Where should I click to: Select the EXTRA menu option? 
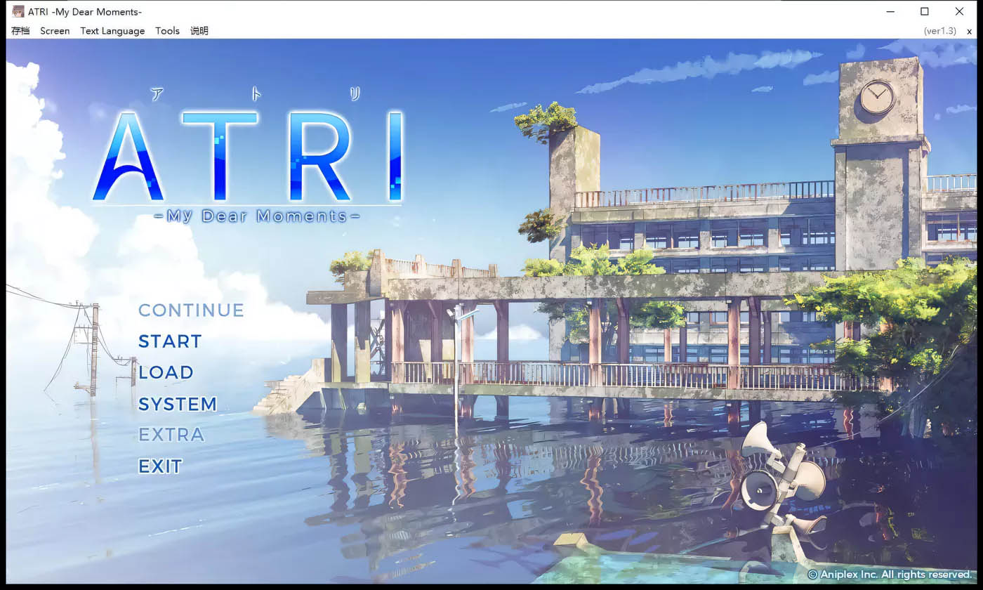171,435
